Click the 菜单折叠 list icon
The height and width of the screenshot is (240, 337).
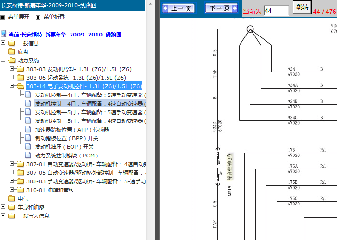pos(38,17)
